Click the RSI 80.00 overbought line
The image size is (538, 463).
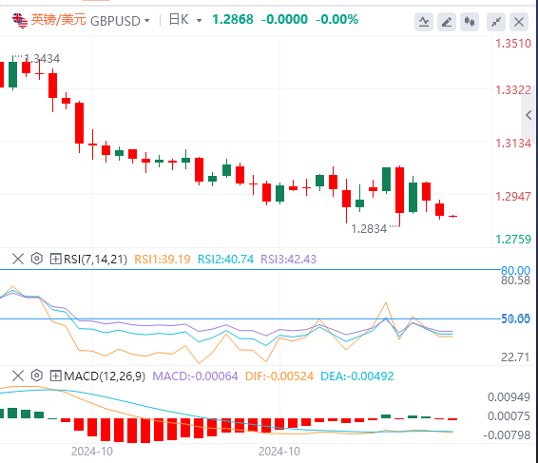(x=249, y=270)
